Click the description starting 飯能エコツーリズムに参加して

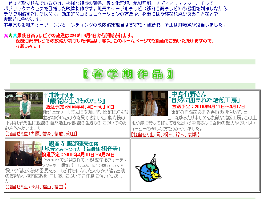tap(67, 120)
